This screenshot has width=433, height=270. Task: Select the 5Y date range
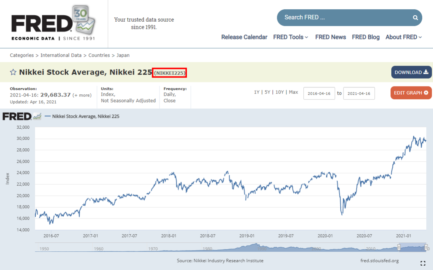[267, 92]
